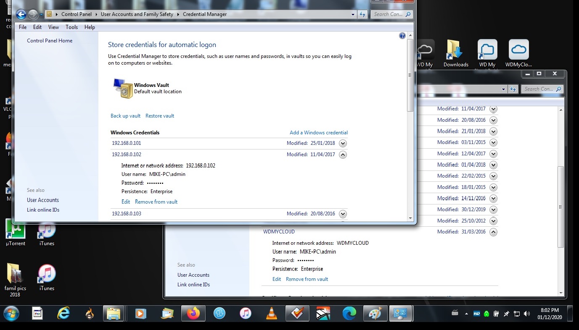Open the back window address bar dropdown

504,89
